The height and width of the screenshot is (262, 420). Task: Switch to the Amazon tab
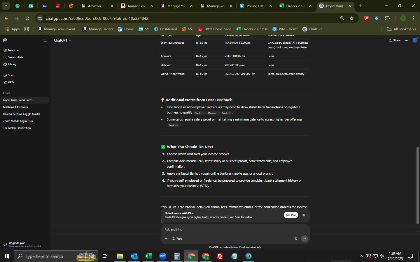tap(97, 6)
